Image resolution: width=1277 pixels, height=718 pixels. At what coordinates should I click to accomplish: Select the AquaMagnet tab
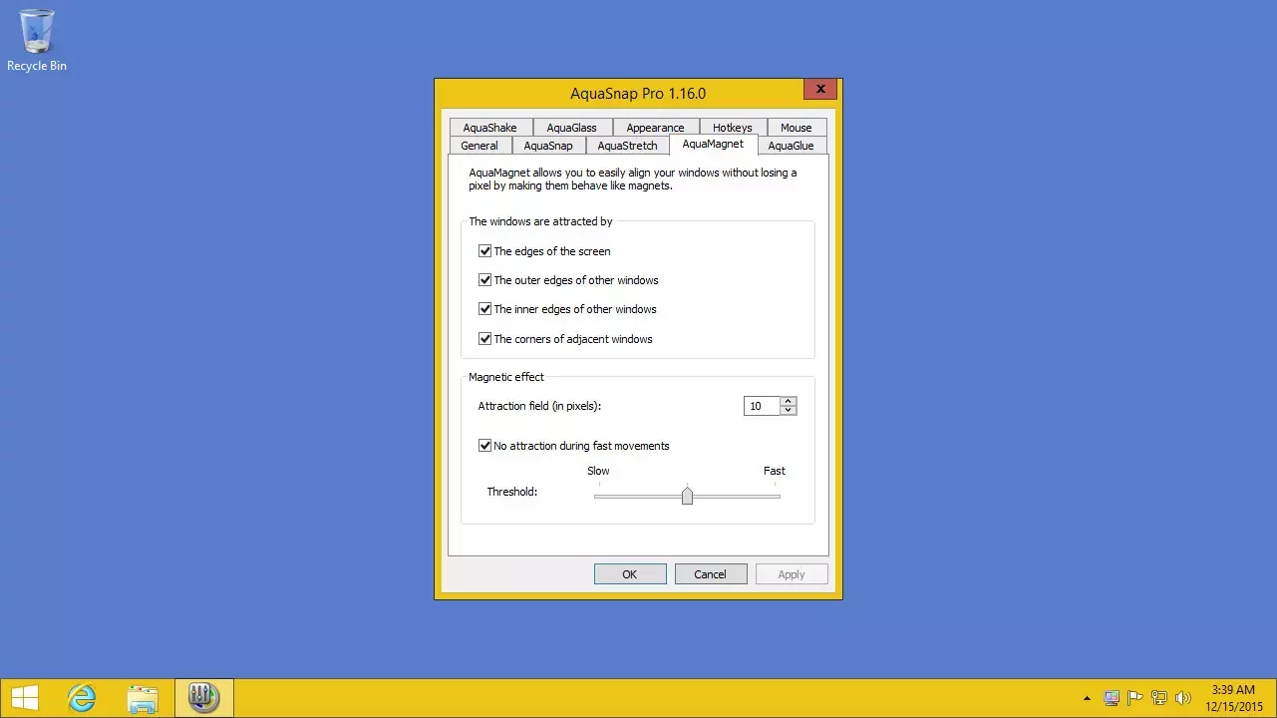[x=713, y=145]
